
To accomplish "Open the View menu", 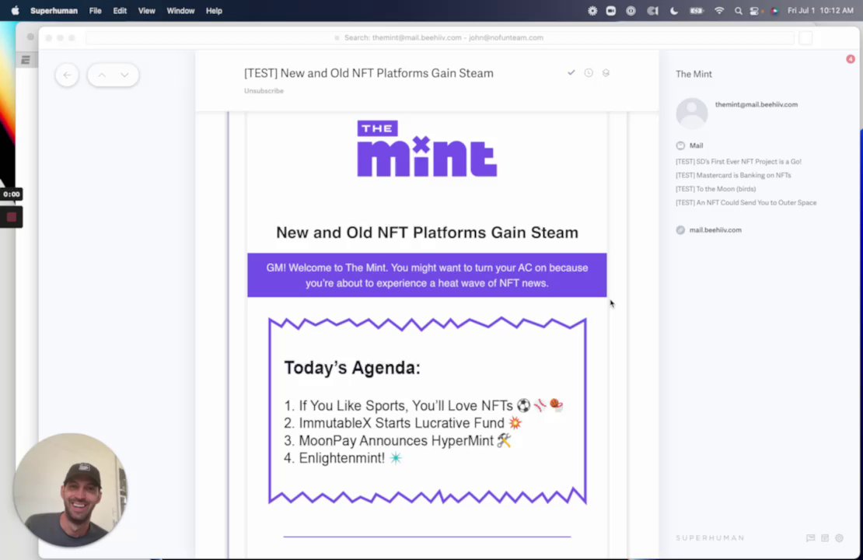I will click(146, 10).
